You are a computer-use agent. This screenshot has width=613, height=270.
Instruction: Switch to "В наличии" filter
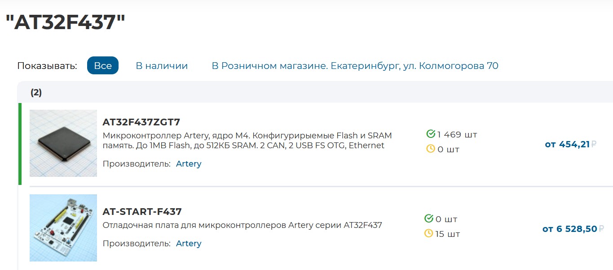[x=162, y=66]
